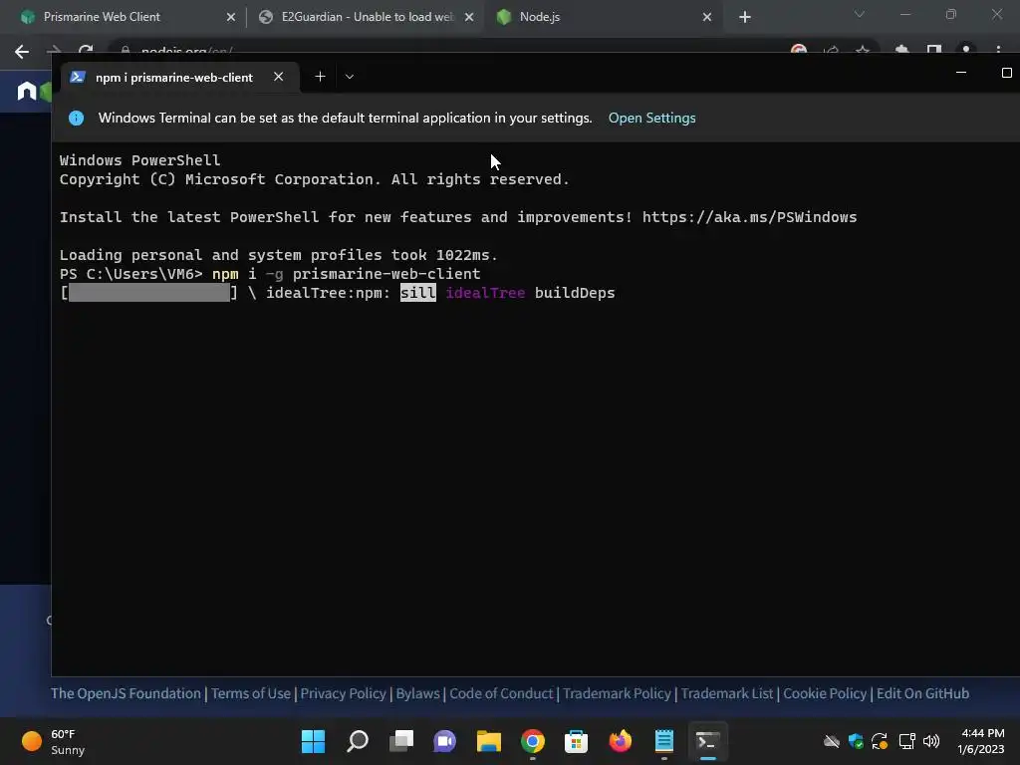Open the Chrome three-dot menu

click(998, 50)
